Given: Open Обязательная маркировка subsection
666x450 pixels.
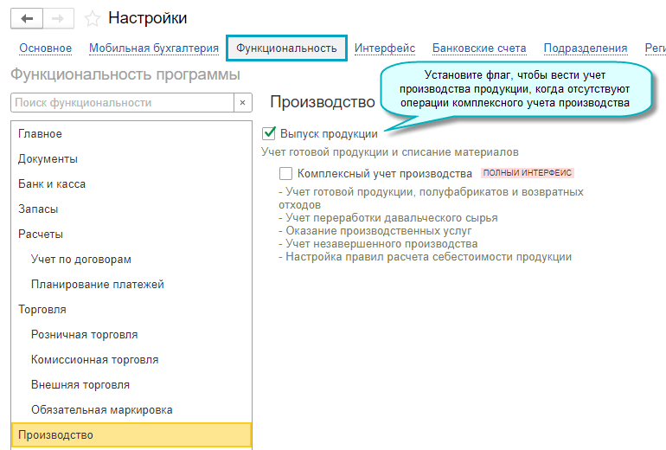Looking at the screenshot, I should [131, 409].
